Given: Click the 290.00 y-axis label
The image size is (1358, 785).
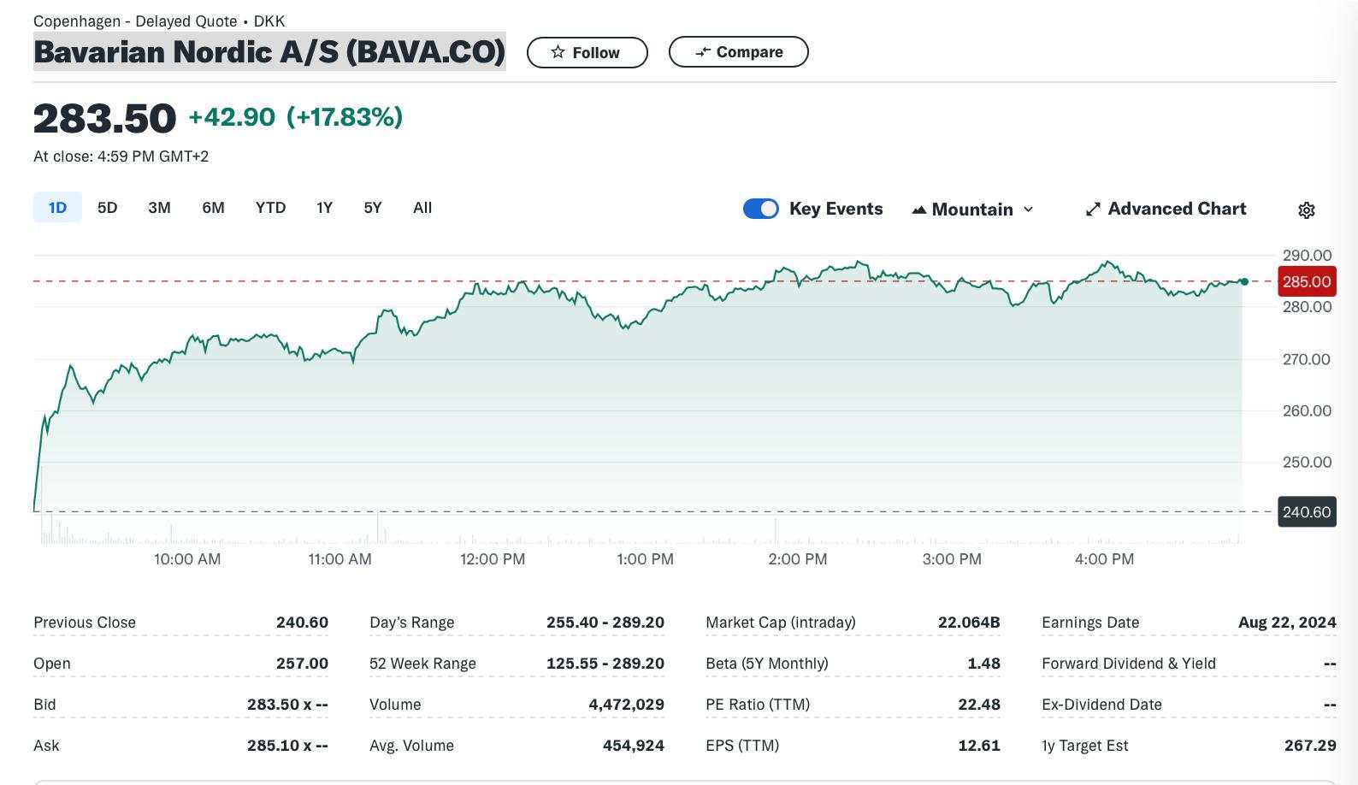Looking at the screenshot, I should [1307, 256].
